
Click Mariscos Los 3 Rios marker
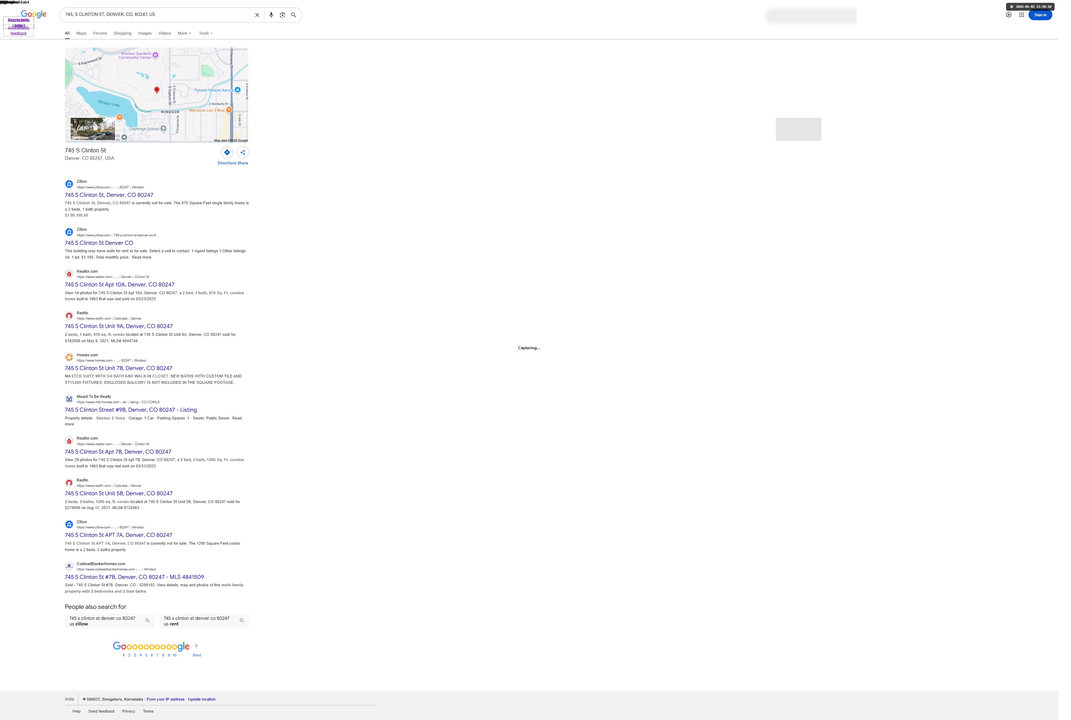coord(229,110)
